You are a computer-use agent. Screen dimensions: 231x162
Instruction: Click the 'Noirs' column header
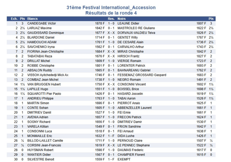[122, 19]
